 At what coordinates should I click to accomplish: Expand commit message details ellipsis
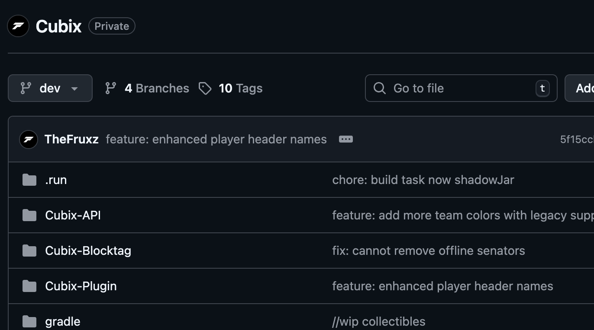(345, 140)
